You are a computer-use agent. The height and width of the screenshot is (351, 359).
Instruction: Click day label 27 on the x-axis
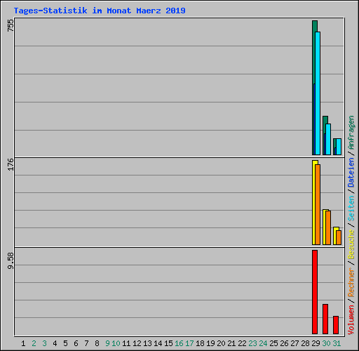click(x=294, y=343)
